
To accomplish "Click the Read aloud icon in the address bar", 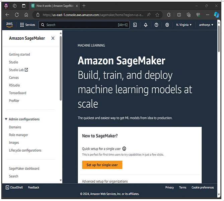I will pos(149,15).
